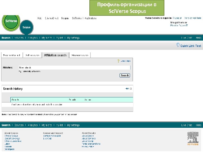Click the Elsevier tree logo
Screen dimensions: 203x152
[x=193, y=138]
